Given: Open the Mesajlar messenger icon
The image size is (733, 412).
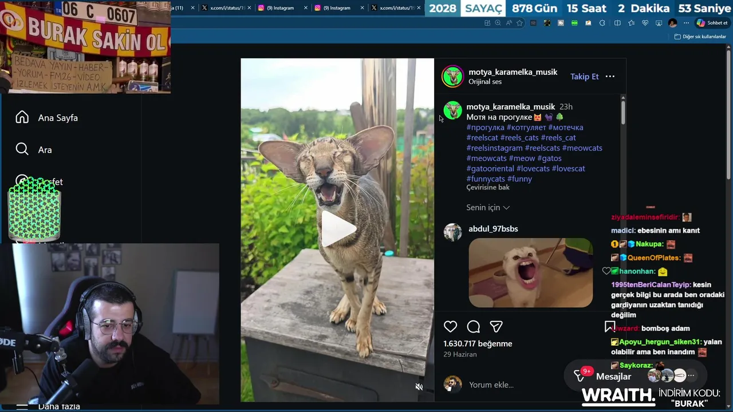Looking at the screenshot, I should [580, 376].
